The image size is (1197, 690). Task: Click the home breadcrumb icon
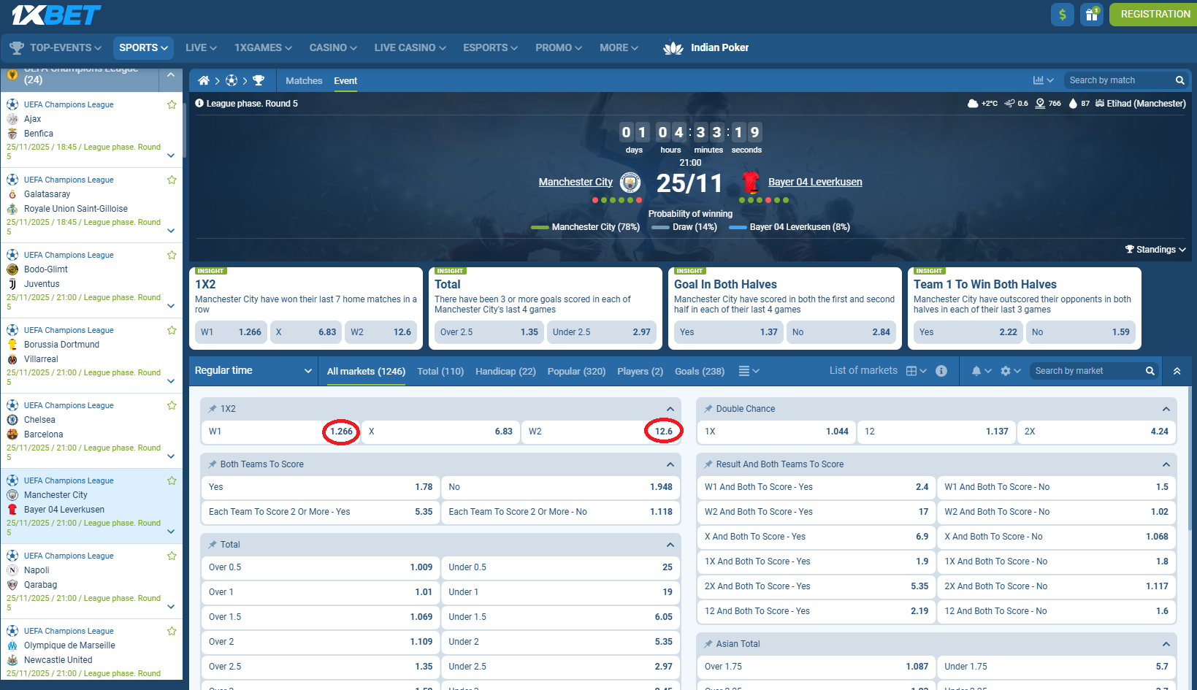pos(204,80)
